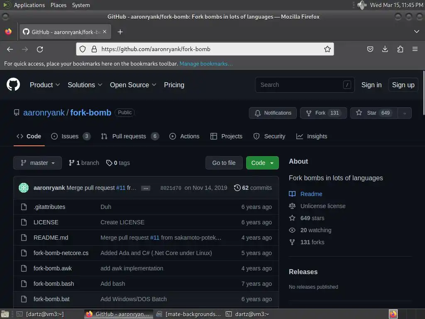Open the 0 tags link
This screenshot has width=425, height=319.
[118, 163]
